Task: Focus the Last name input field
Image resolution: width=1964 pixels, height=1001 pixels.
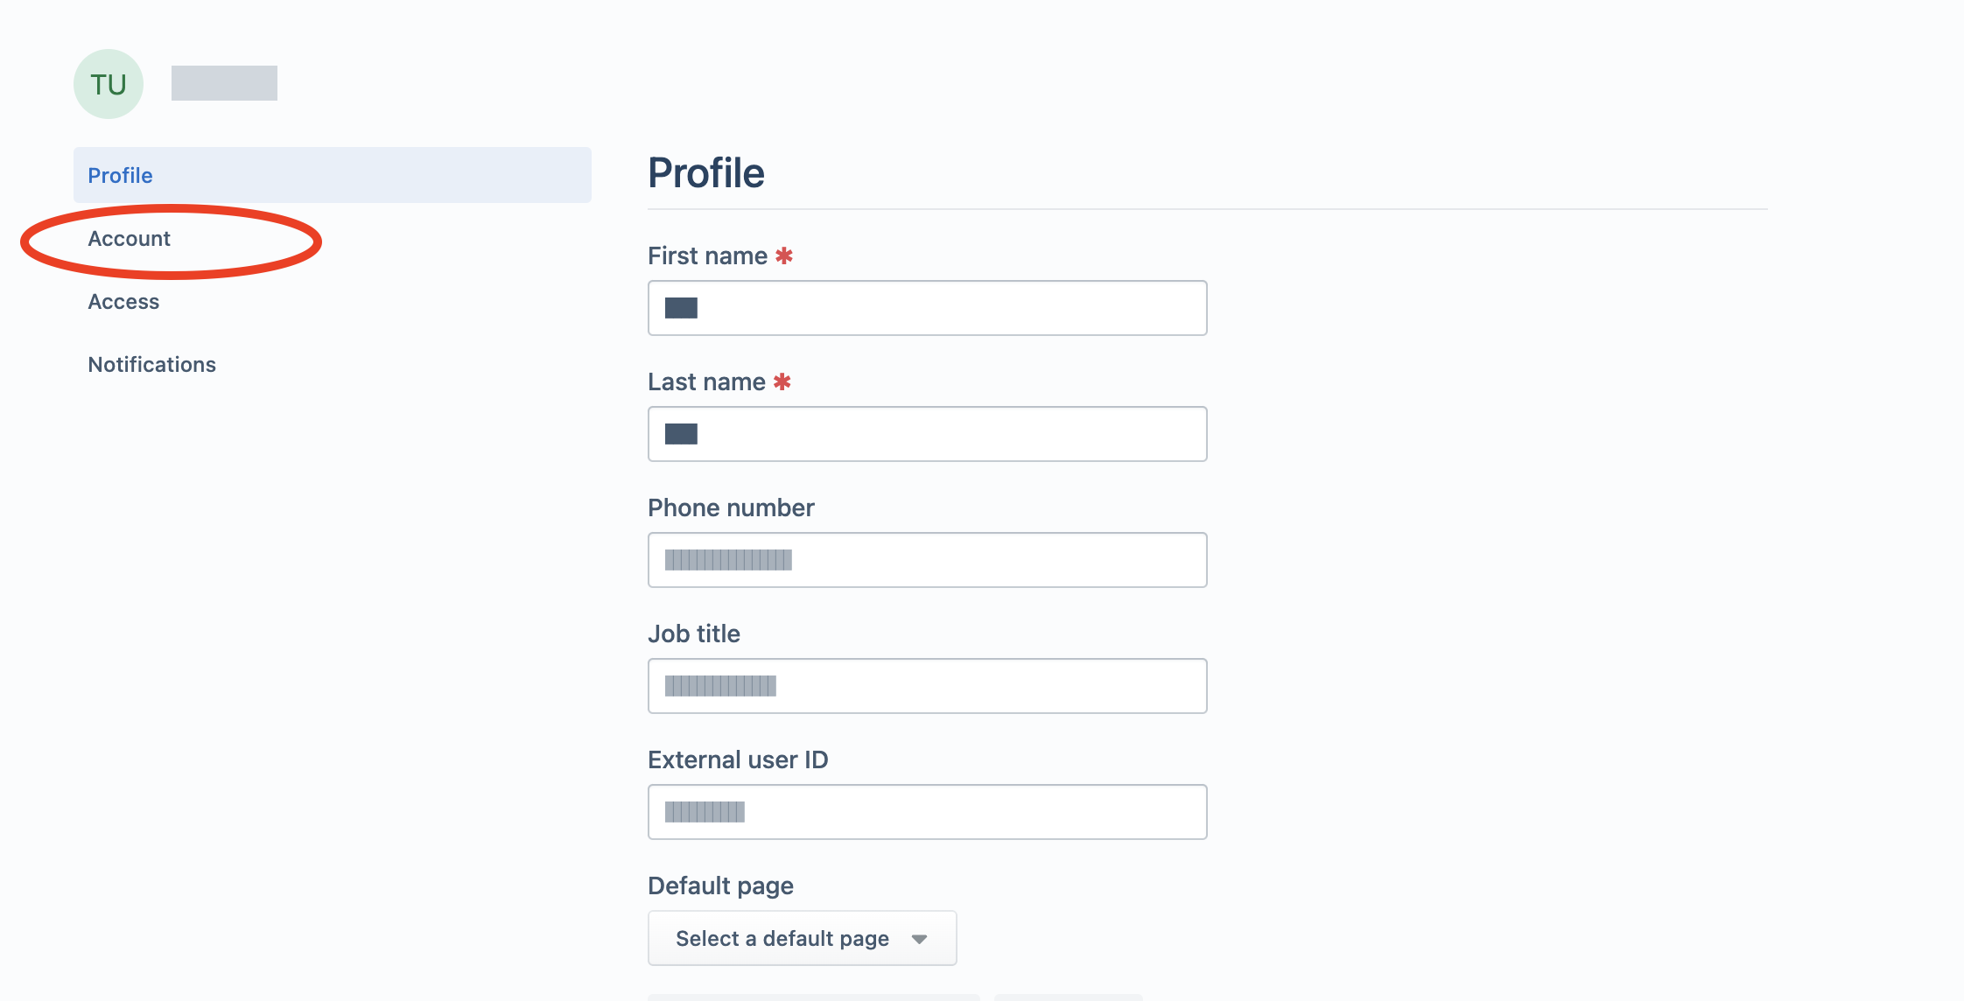Action: (x=928, y=434)
